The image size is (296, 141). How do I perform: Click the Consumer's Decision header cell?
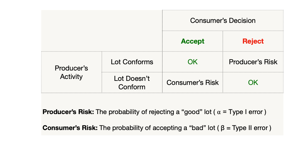223,21
